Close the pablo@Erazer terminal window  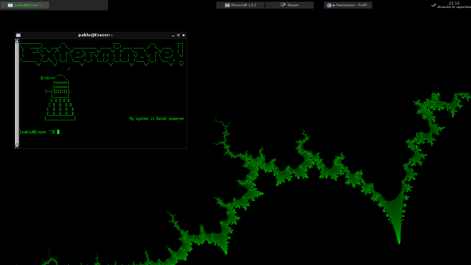coord(184,35)
